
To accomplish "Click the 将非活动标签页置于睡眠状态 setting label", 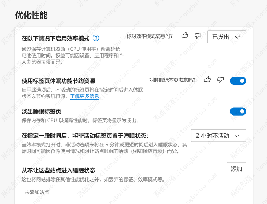I will point(85,136).
